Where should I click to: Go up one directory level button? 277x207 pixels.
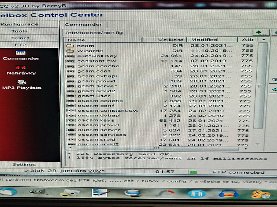(x=261, y=33)
